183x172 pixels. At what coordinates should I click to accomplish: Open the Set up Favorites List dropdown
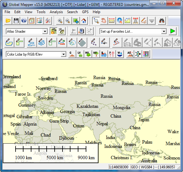[164, 31]
